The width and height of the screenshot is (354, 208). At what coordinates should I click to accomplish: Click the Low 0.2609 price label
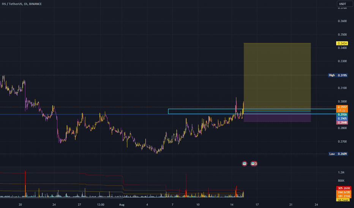(338, 154)
